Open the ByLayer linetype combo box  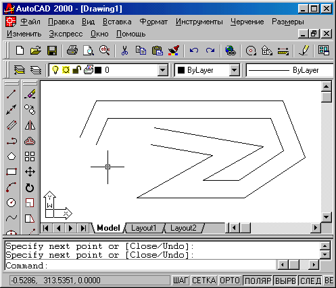pos(290,70)
